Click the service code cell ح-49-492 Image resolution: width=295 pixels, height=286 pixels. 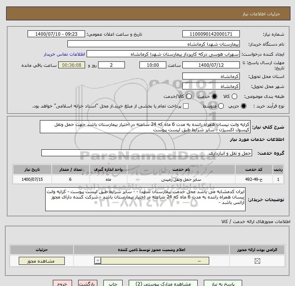click(x=254, y=179)
